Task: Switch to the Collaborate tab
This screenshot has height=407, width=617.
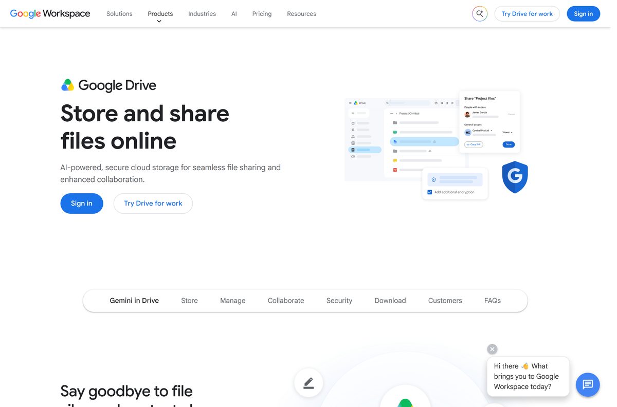Action: [x=286, y=301]
